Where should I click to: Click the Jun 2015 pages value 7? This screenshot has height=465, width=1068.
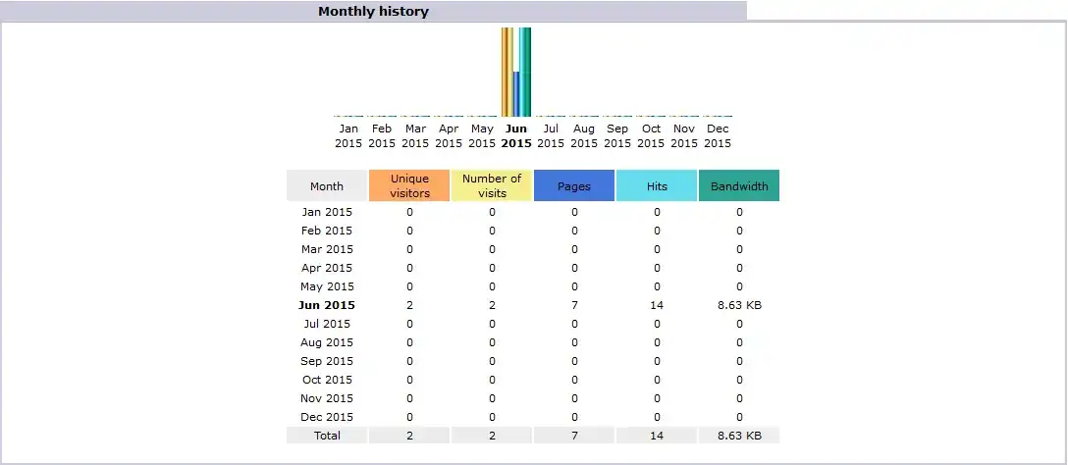574,305
